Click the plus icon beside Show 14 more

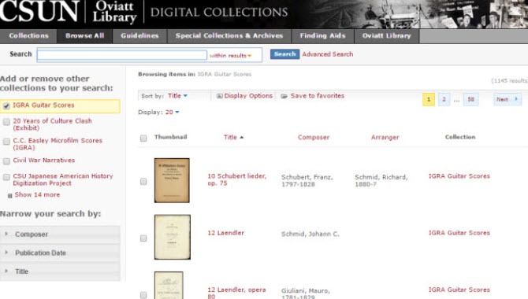point(9,195)
